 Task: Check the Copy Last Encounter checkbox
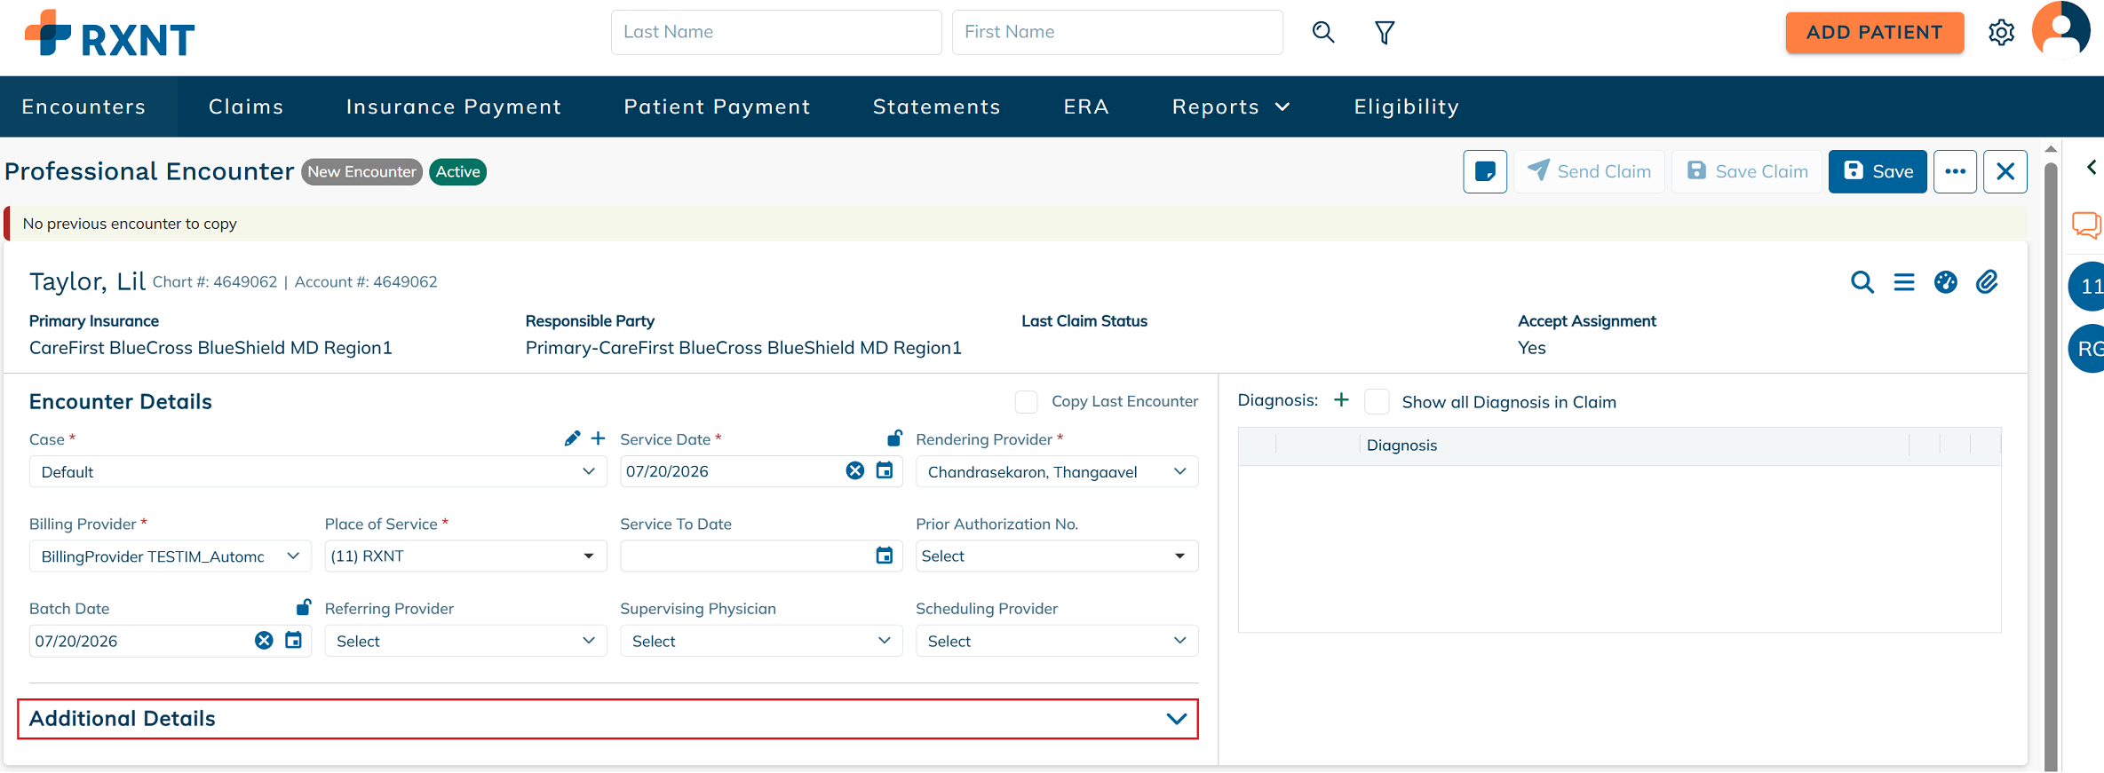click(1026, 401)
